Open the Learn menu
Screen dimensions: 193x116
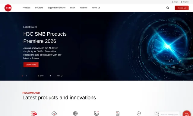pos(73,8)
